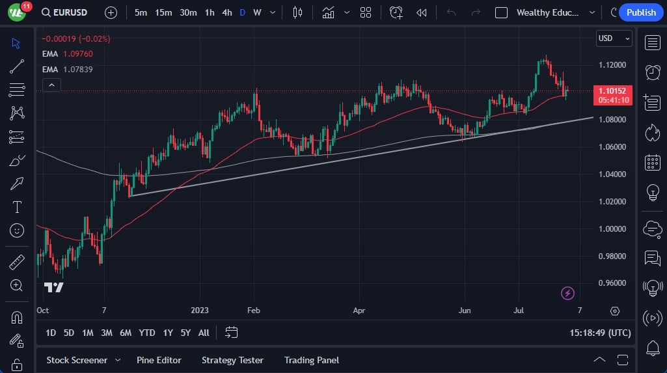Collapse the indicator legend chevron
Image resolution: width=667 pixels, height=373 pixels.
(51, 85)
